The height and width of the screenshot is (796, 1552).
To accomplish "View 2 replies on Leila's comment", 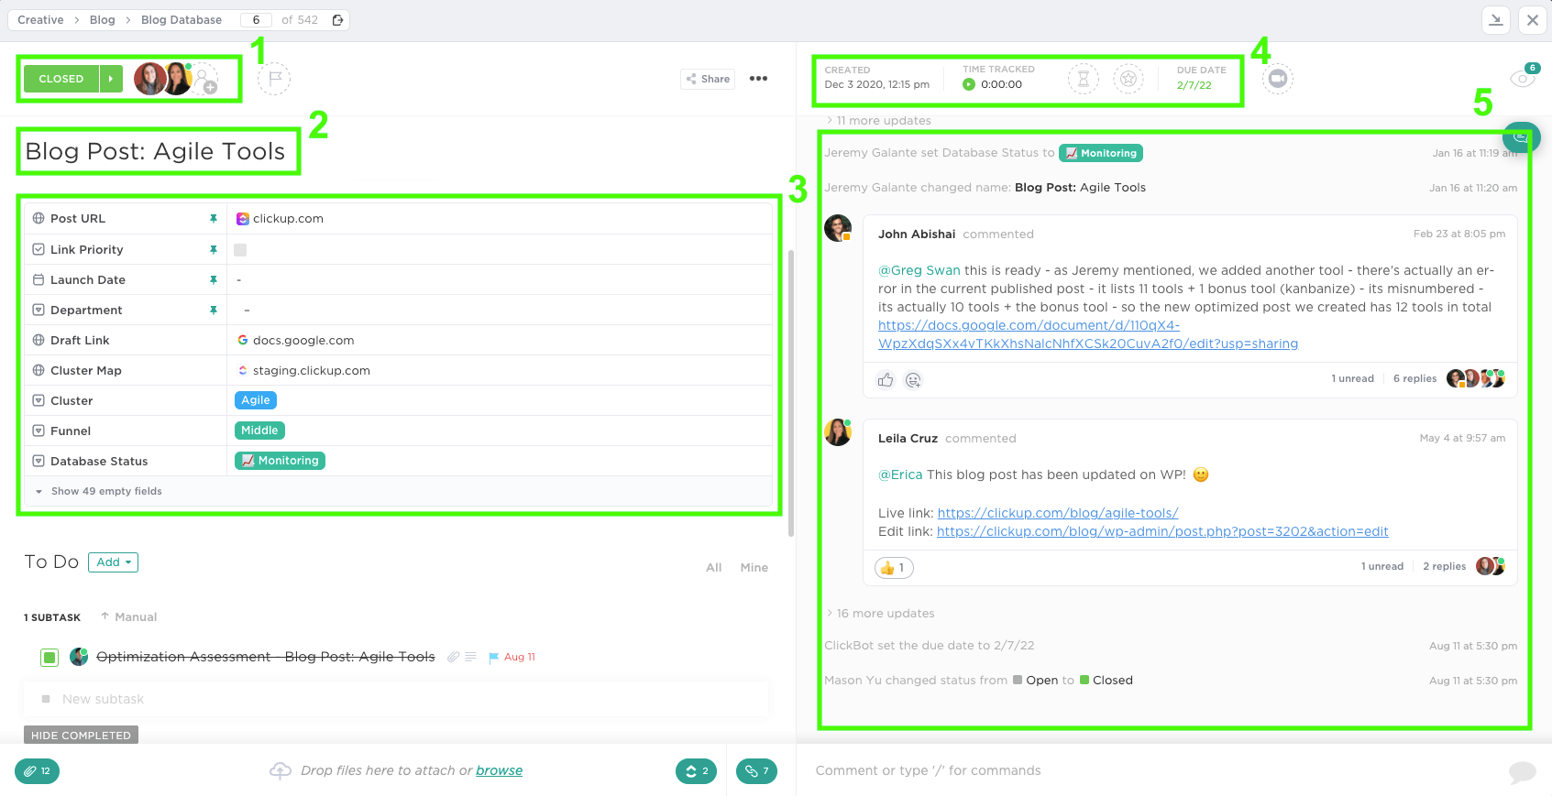I will (1445, 567).
